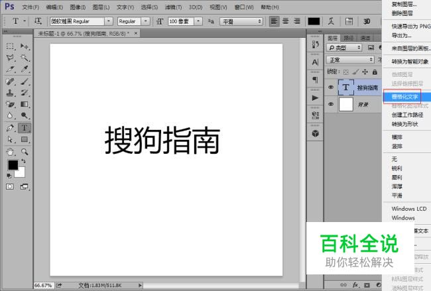Open the 图层(L) menu

[x=101, y=7]
